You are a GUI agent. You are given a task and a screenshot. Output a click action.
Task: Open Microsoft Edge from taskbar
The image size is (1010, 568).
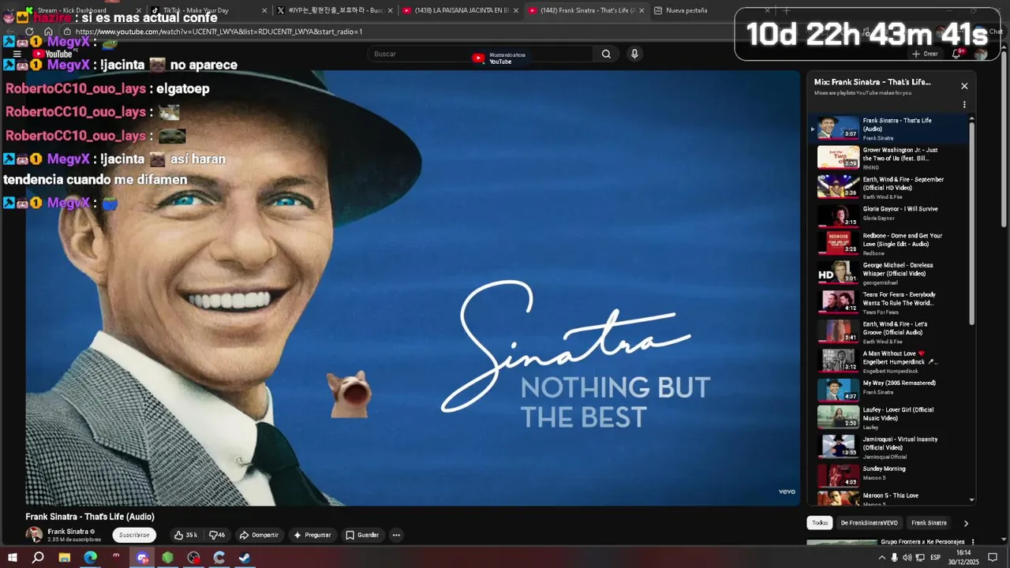(91, 558)
